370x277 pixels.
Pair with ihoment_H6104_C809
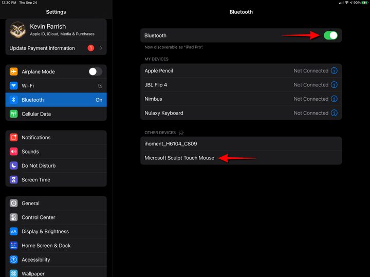click(x=241, y=144)
